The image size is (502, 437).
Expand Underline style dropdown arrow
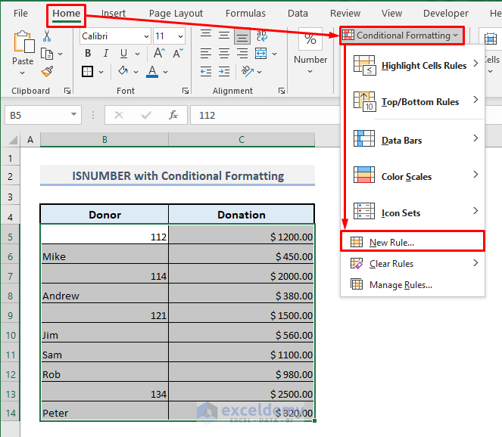click(137, 54)
